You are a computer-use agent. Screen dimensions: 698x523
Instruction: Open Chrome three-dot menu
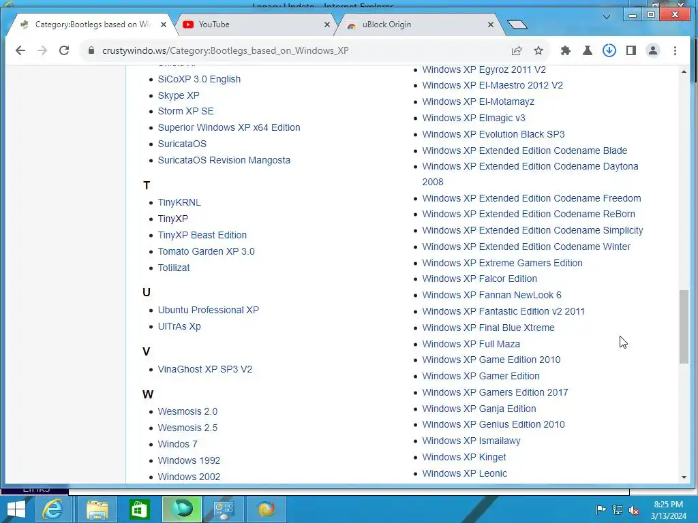pyautogui.click(x=676, y=50)
